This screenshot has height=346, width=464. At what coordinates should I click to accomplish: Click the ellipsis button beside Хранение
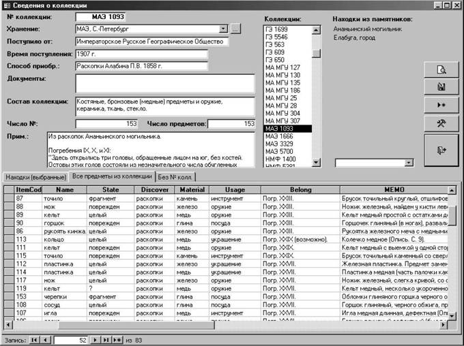click(235, 29)
